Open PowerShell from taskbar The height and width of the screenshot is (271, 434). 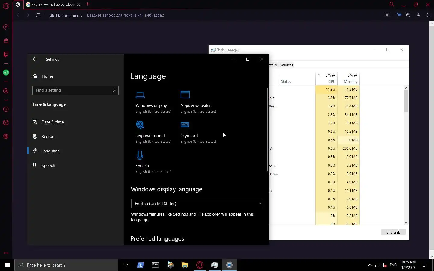[140, 265]
